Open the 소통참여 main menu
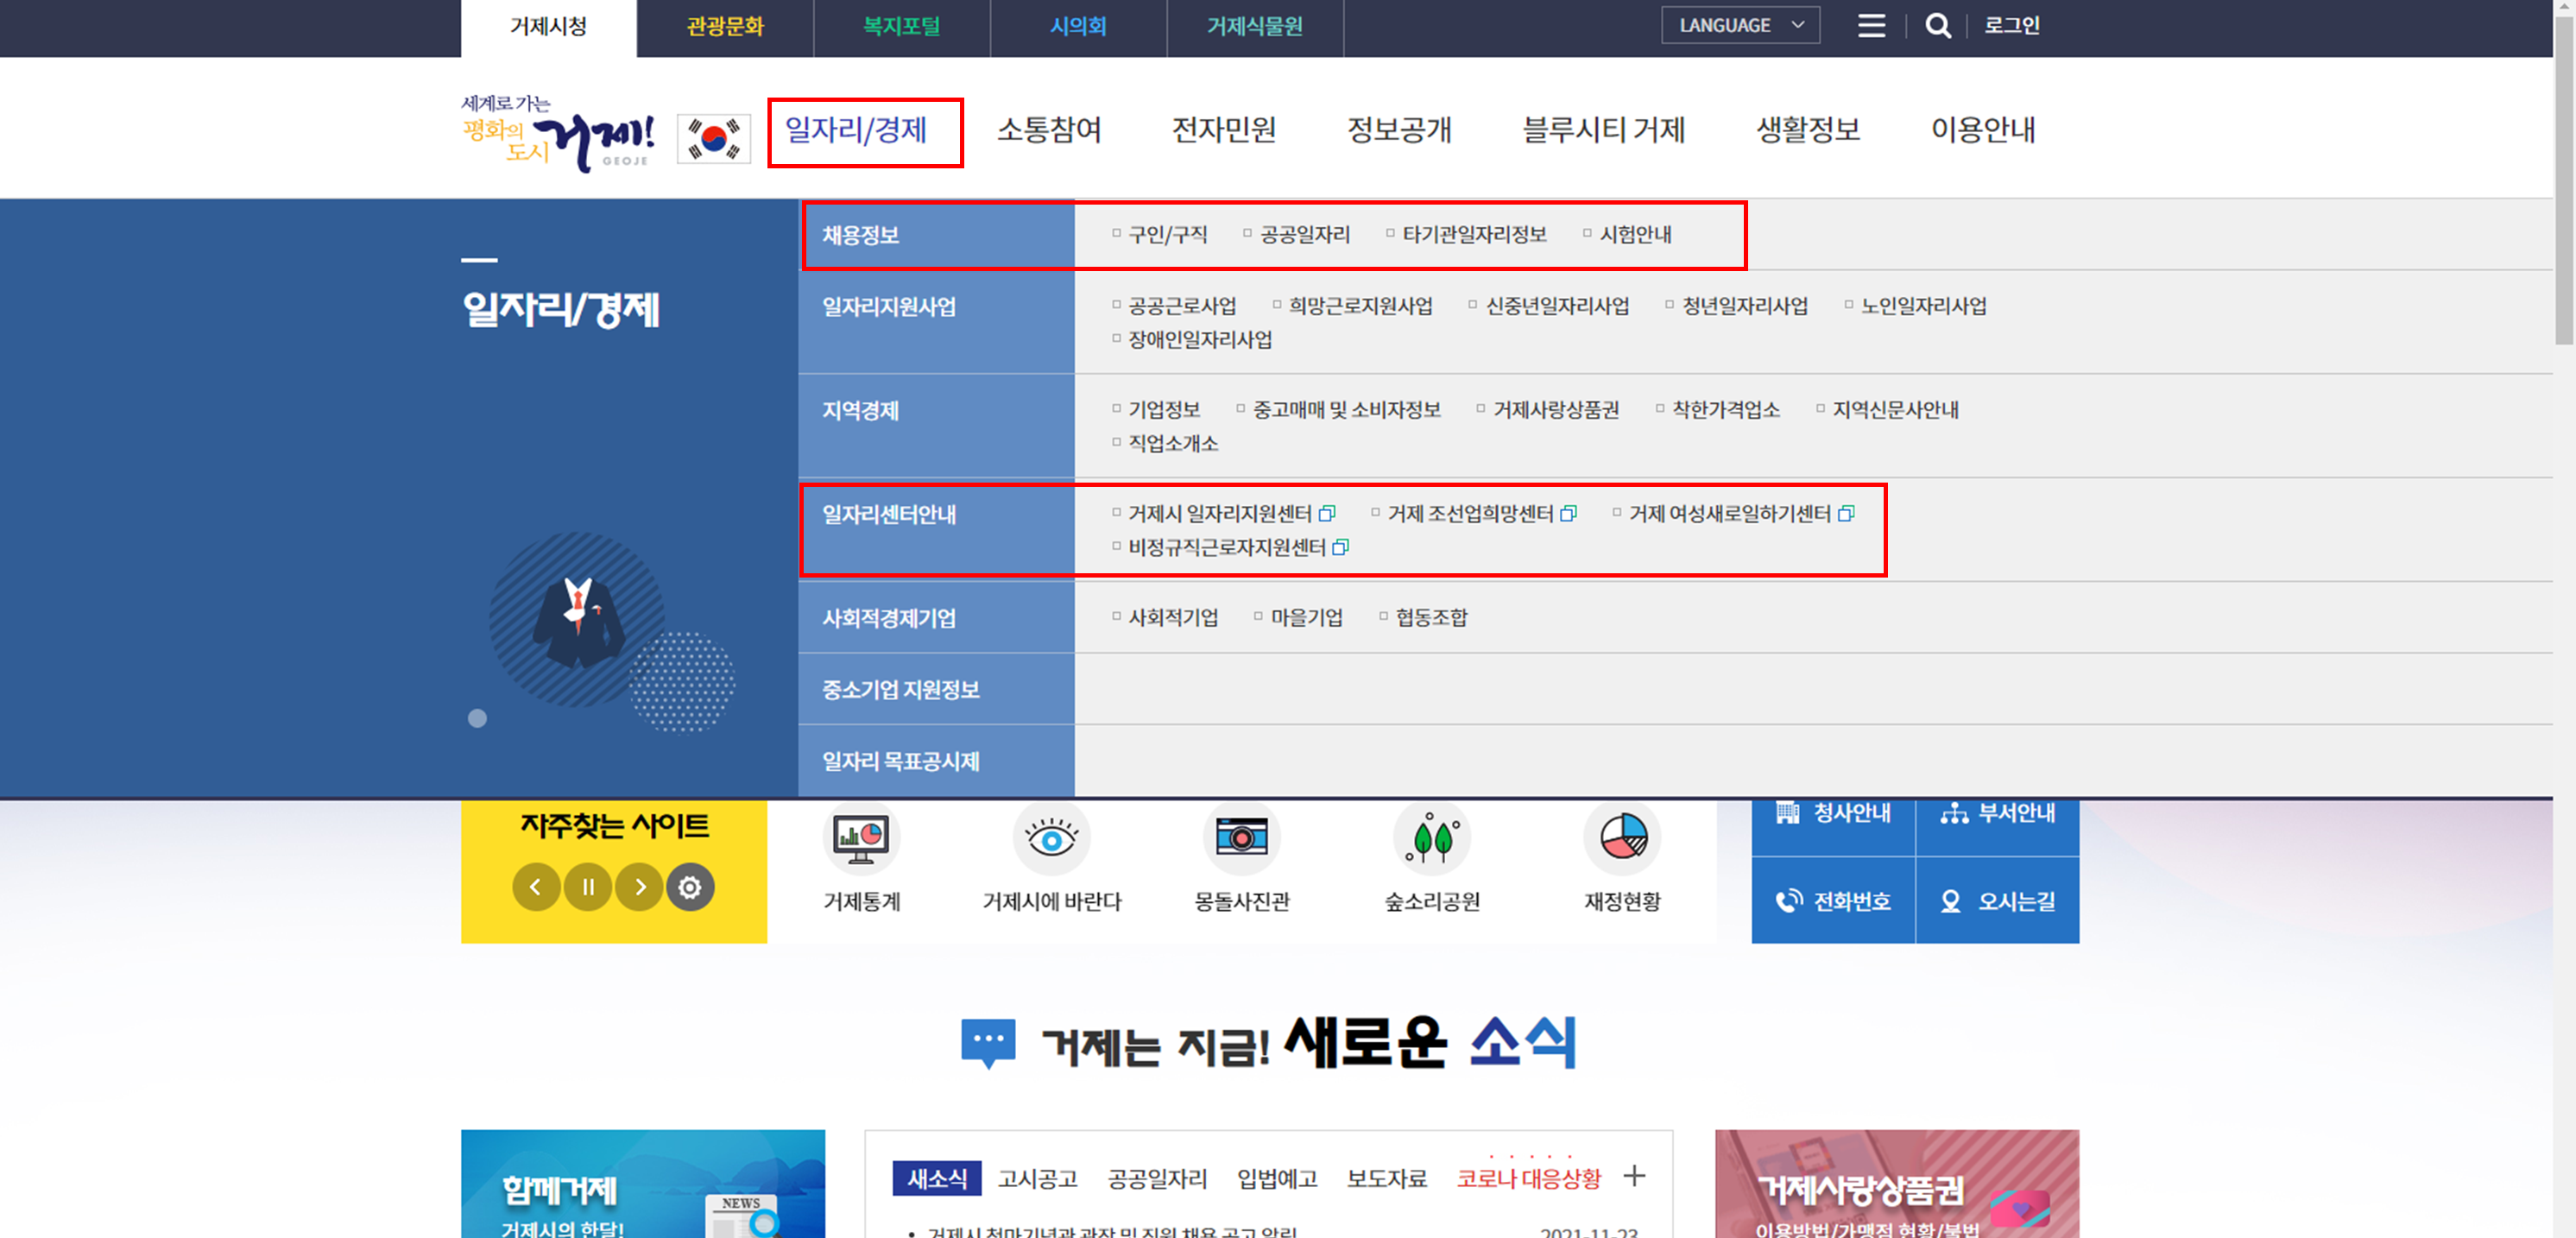The height and width of the screenshot is (1238, 2576). 1048,130
